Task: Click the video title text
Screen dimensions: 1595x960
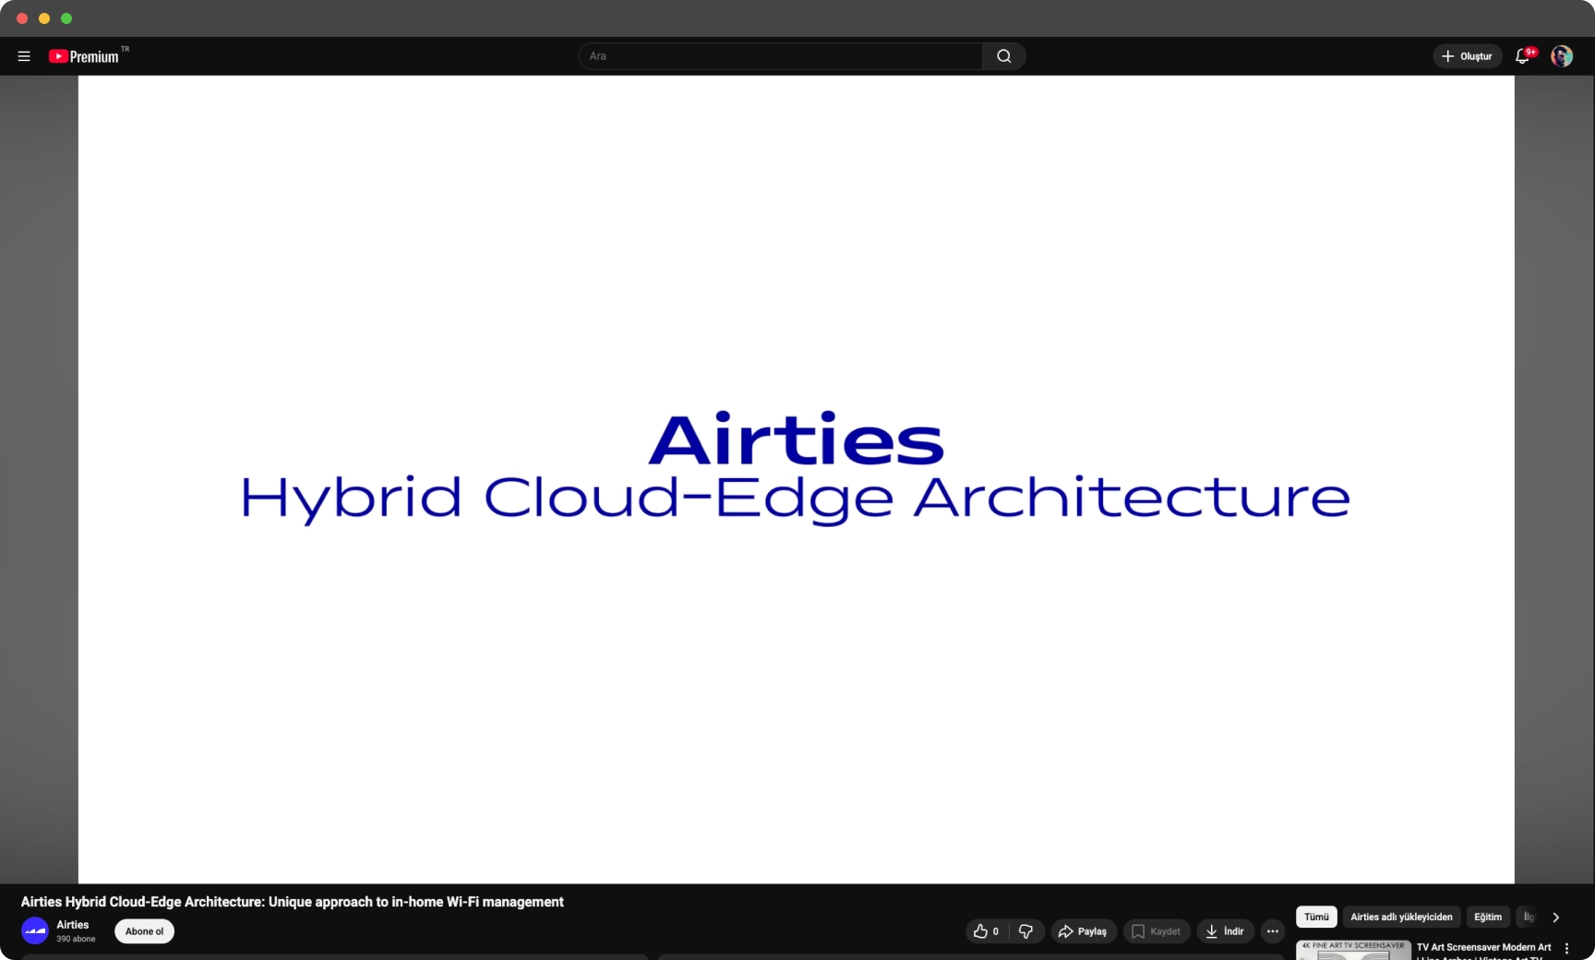Action: click(292, 902)
